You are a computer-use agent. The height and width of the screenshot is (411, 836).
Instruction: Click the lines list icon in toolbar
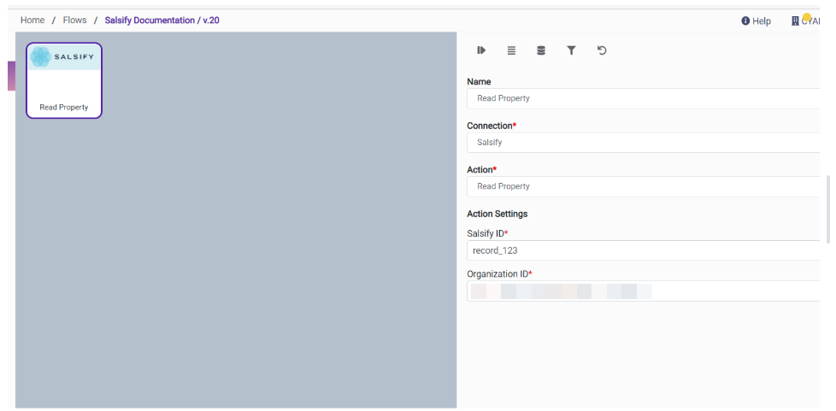tap(511, 50)
